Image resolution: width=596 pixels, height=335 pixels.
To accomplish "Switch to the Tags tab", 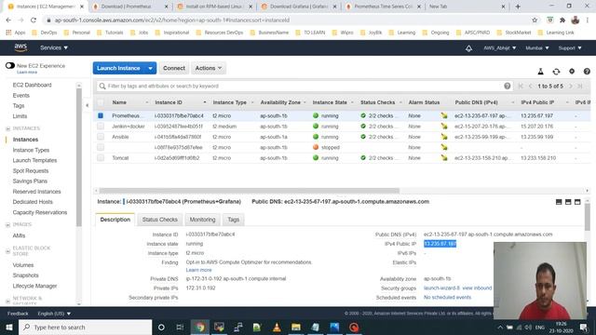I will [234, 220].
